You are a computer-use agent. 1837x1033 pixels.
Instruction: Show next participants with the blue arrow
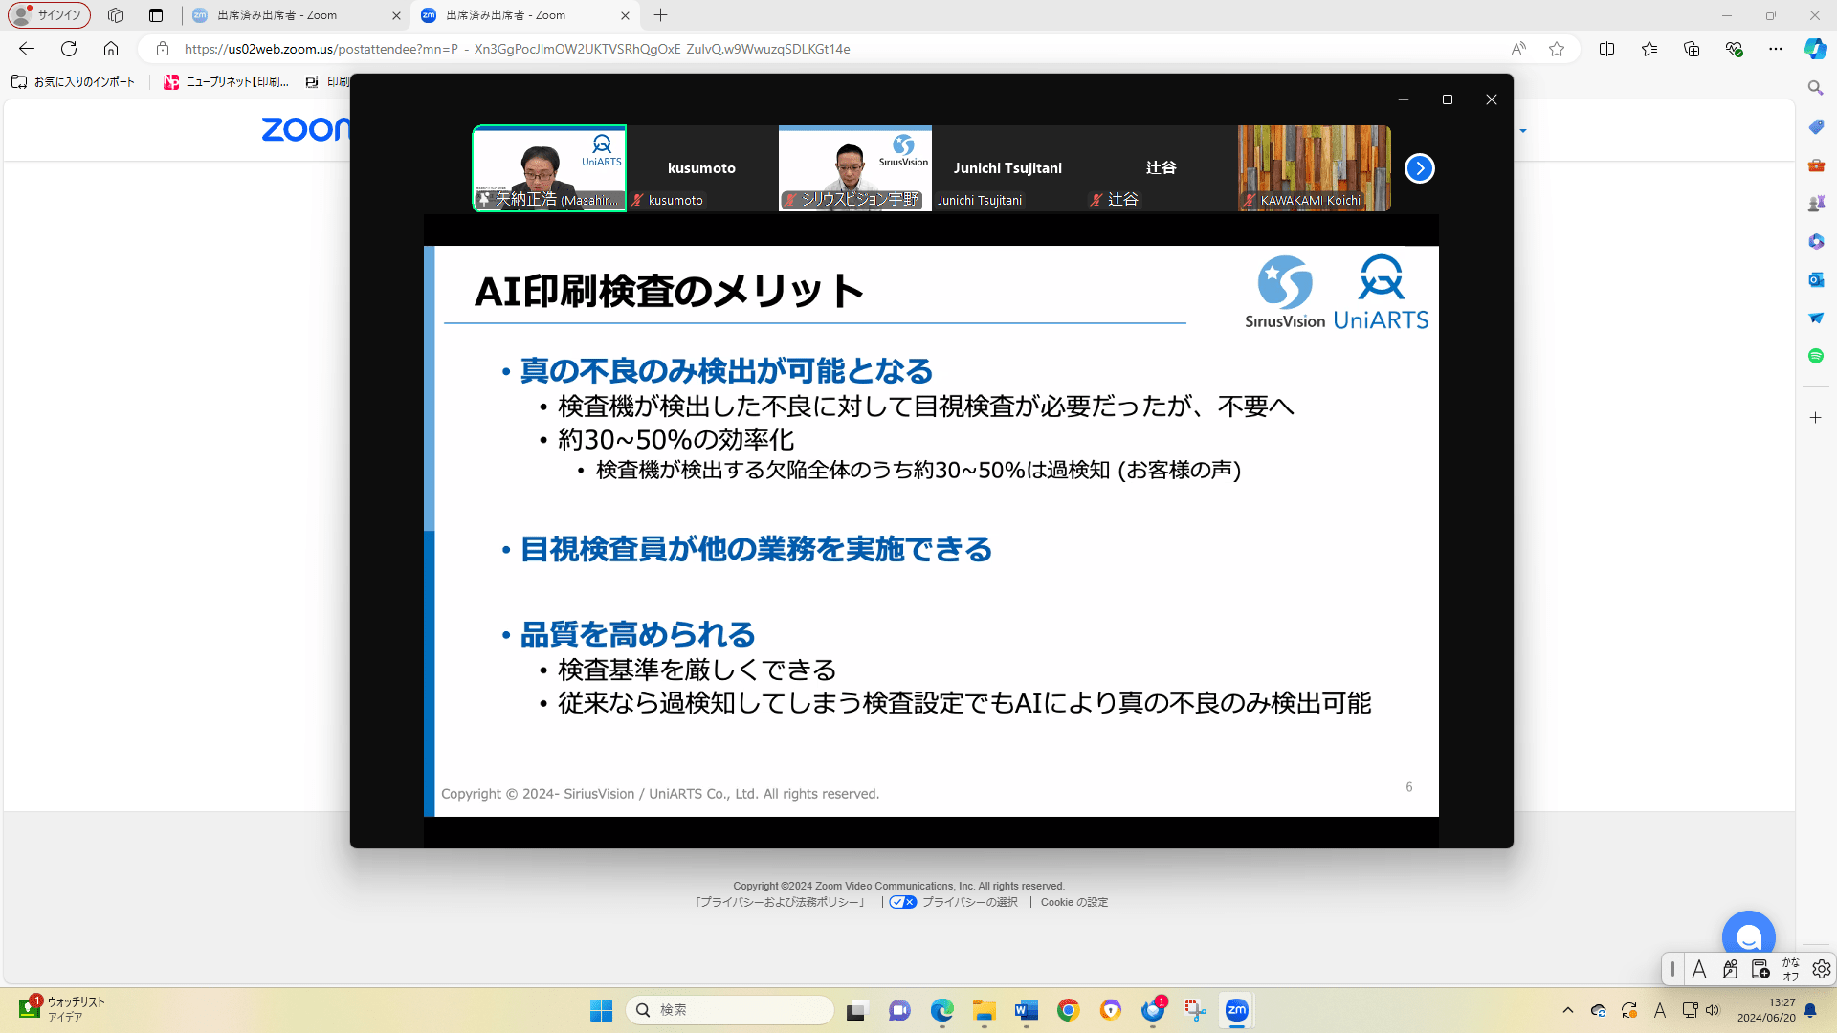tap(1419, 168)
